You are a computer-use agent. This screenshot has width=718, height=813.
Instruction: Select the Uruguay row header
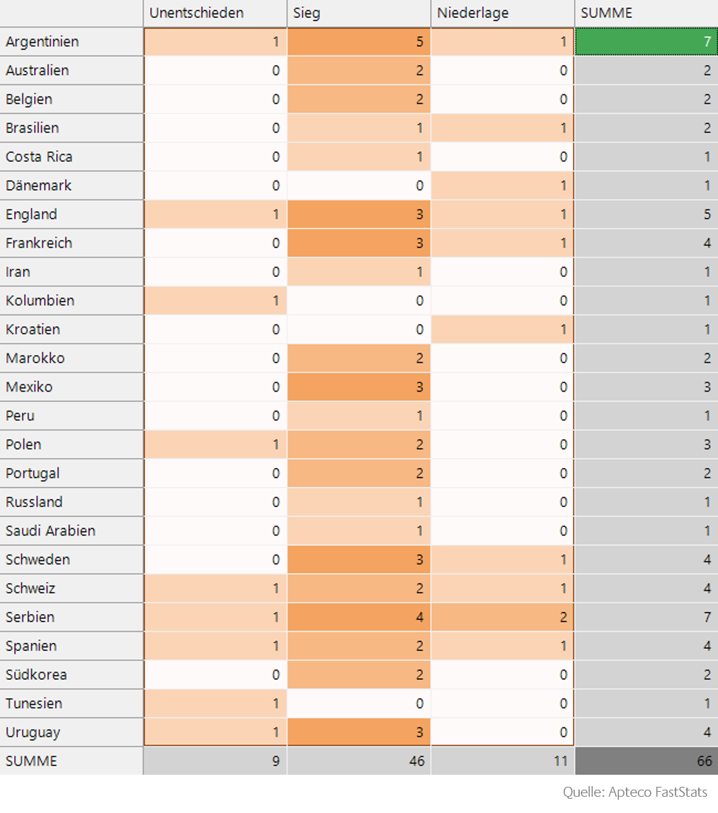[72, 732]
